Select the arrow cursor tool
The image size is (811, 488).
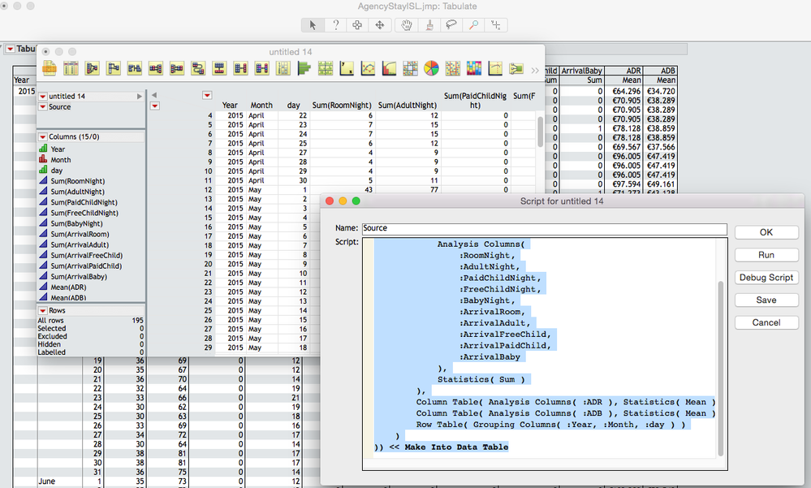click(x=313, y=25)
